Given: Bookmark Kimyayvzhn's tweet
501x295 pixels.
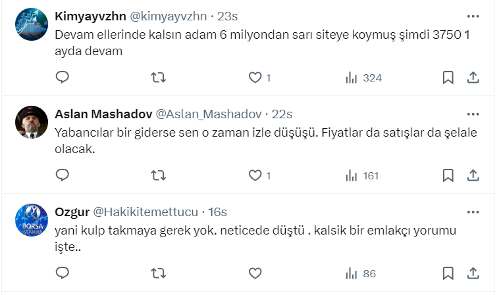Looking at the screenshot, I should point(448,78).
